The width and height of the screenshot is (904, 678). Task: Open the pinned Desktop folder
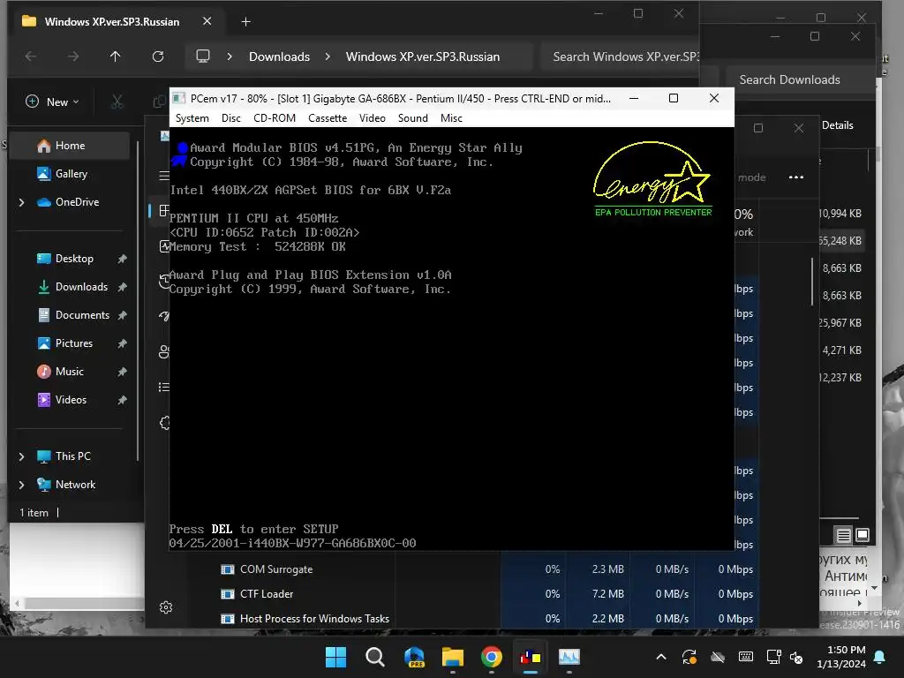74,259
